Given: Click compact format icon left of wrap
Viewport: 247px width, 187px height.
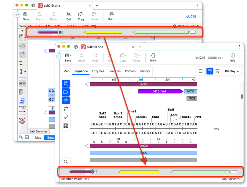Looking at the screenshot, I should (x=201, y=71).
